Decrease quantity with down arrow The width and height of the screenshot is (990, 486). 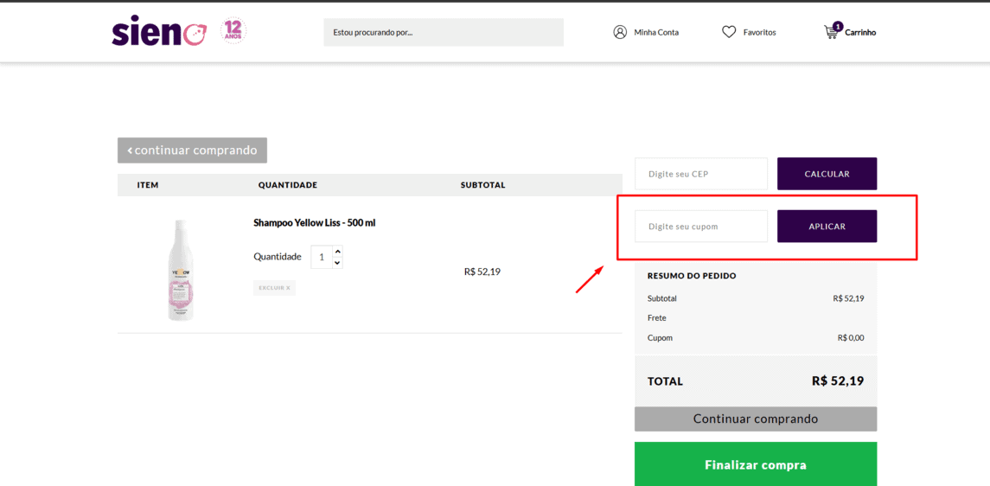point(337,263)
